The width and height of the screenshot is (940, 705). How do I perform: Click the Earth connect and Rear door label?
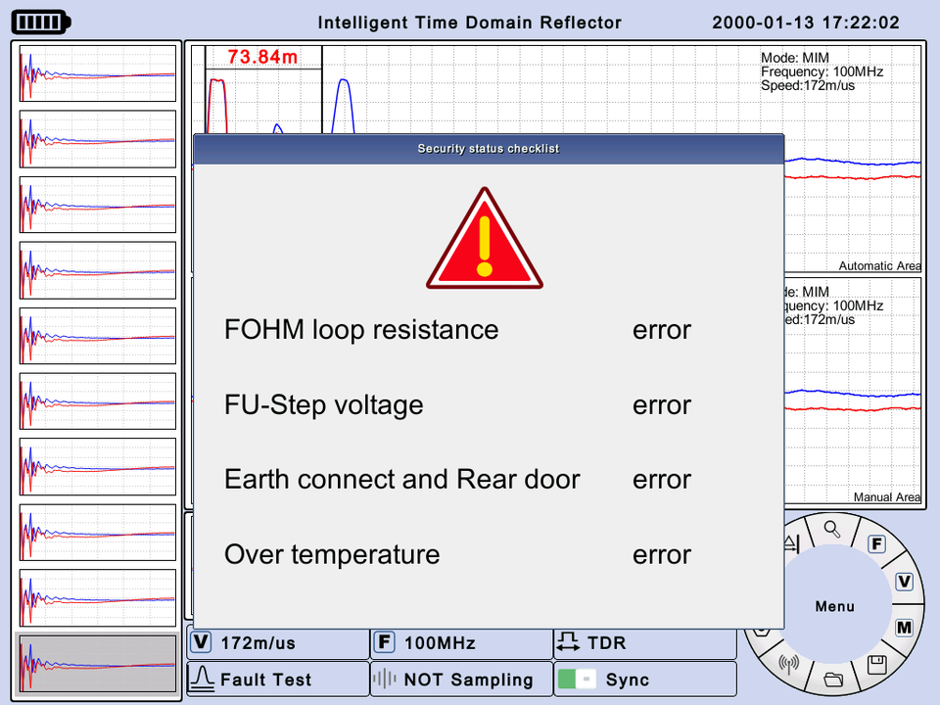(x=402, y=480)
